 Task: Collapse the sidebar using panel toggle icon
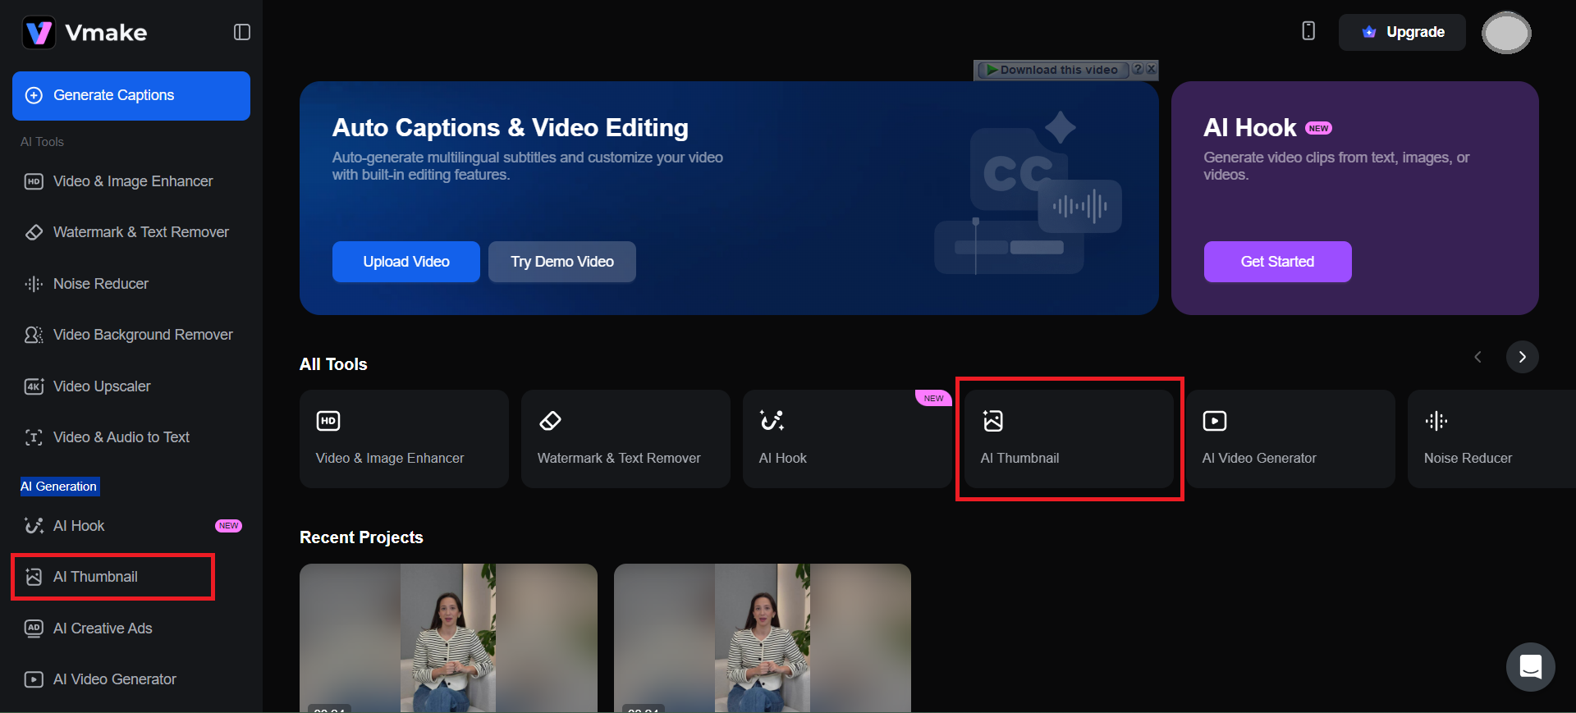point(241,32)
